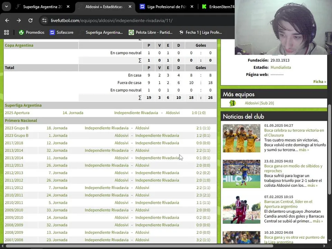
Task: Open the Ficha » link
Action: pyautogui.click(x=320, y=82)
